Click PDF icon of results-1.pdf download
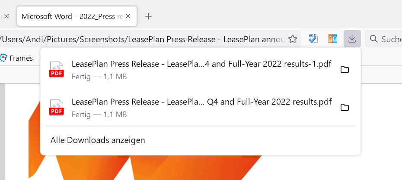This screenshot has width=402, height=180. 57,70
